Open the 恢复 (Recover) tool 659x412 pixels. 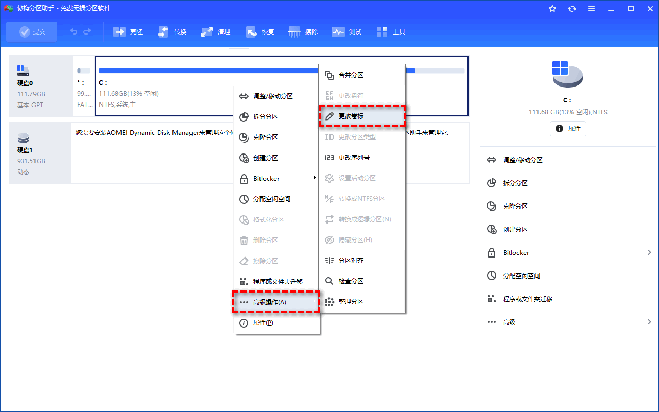point(260,32)
